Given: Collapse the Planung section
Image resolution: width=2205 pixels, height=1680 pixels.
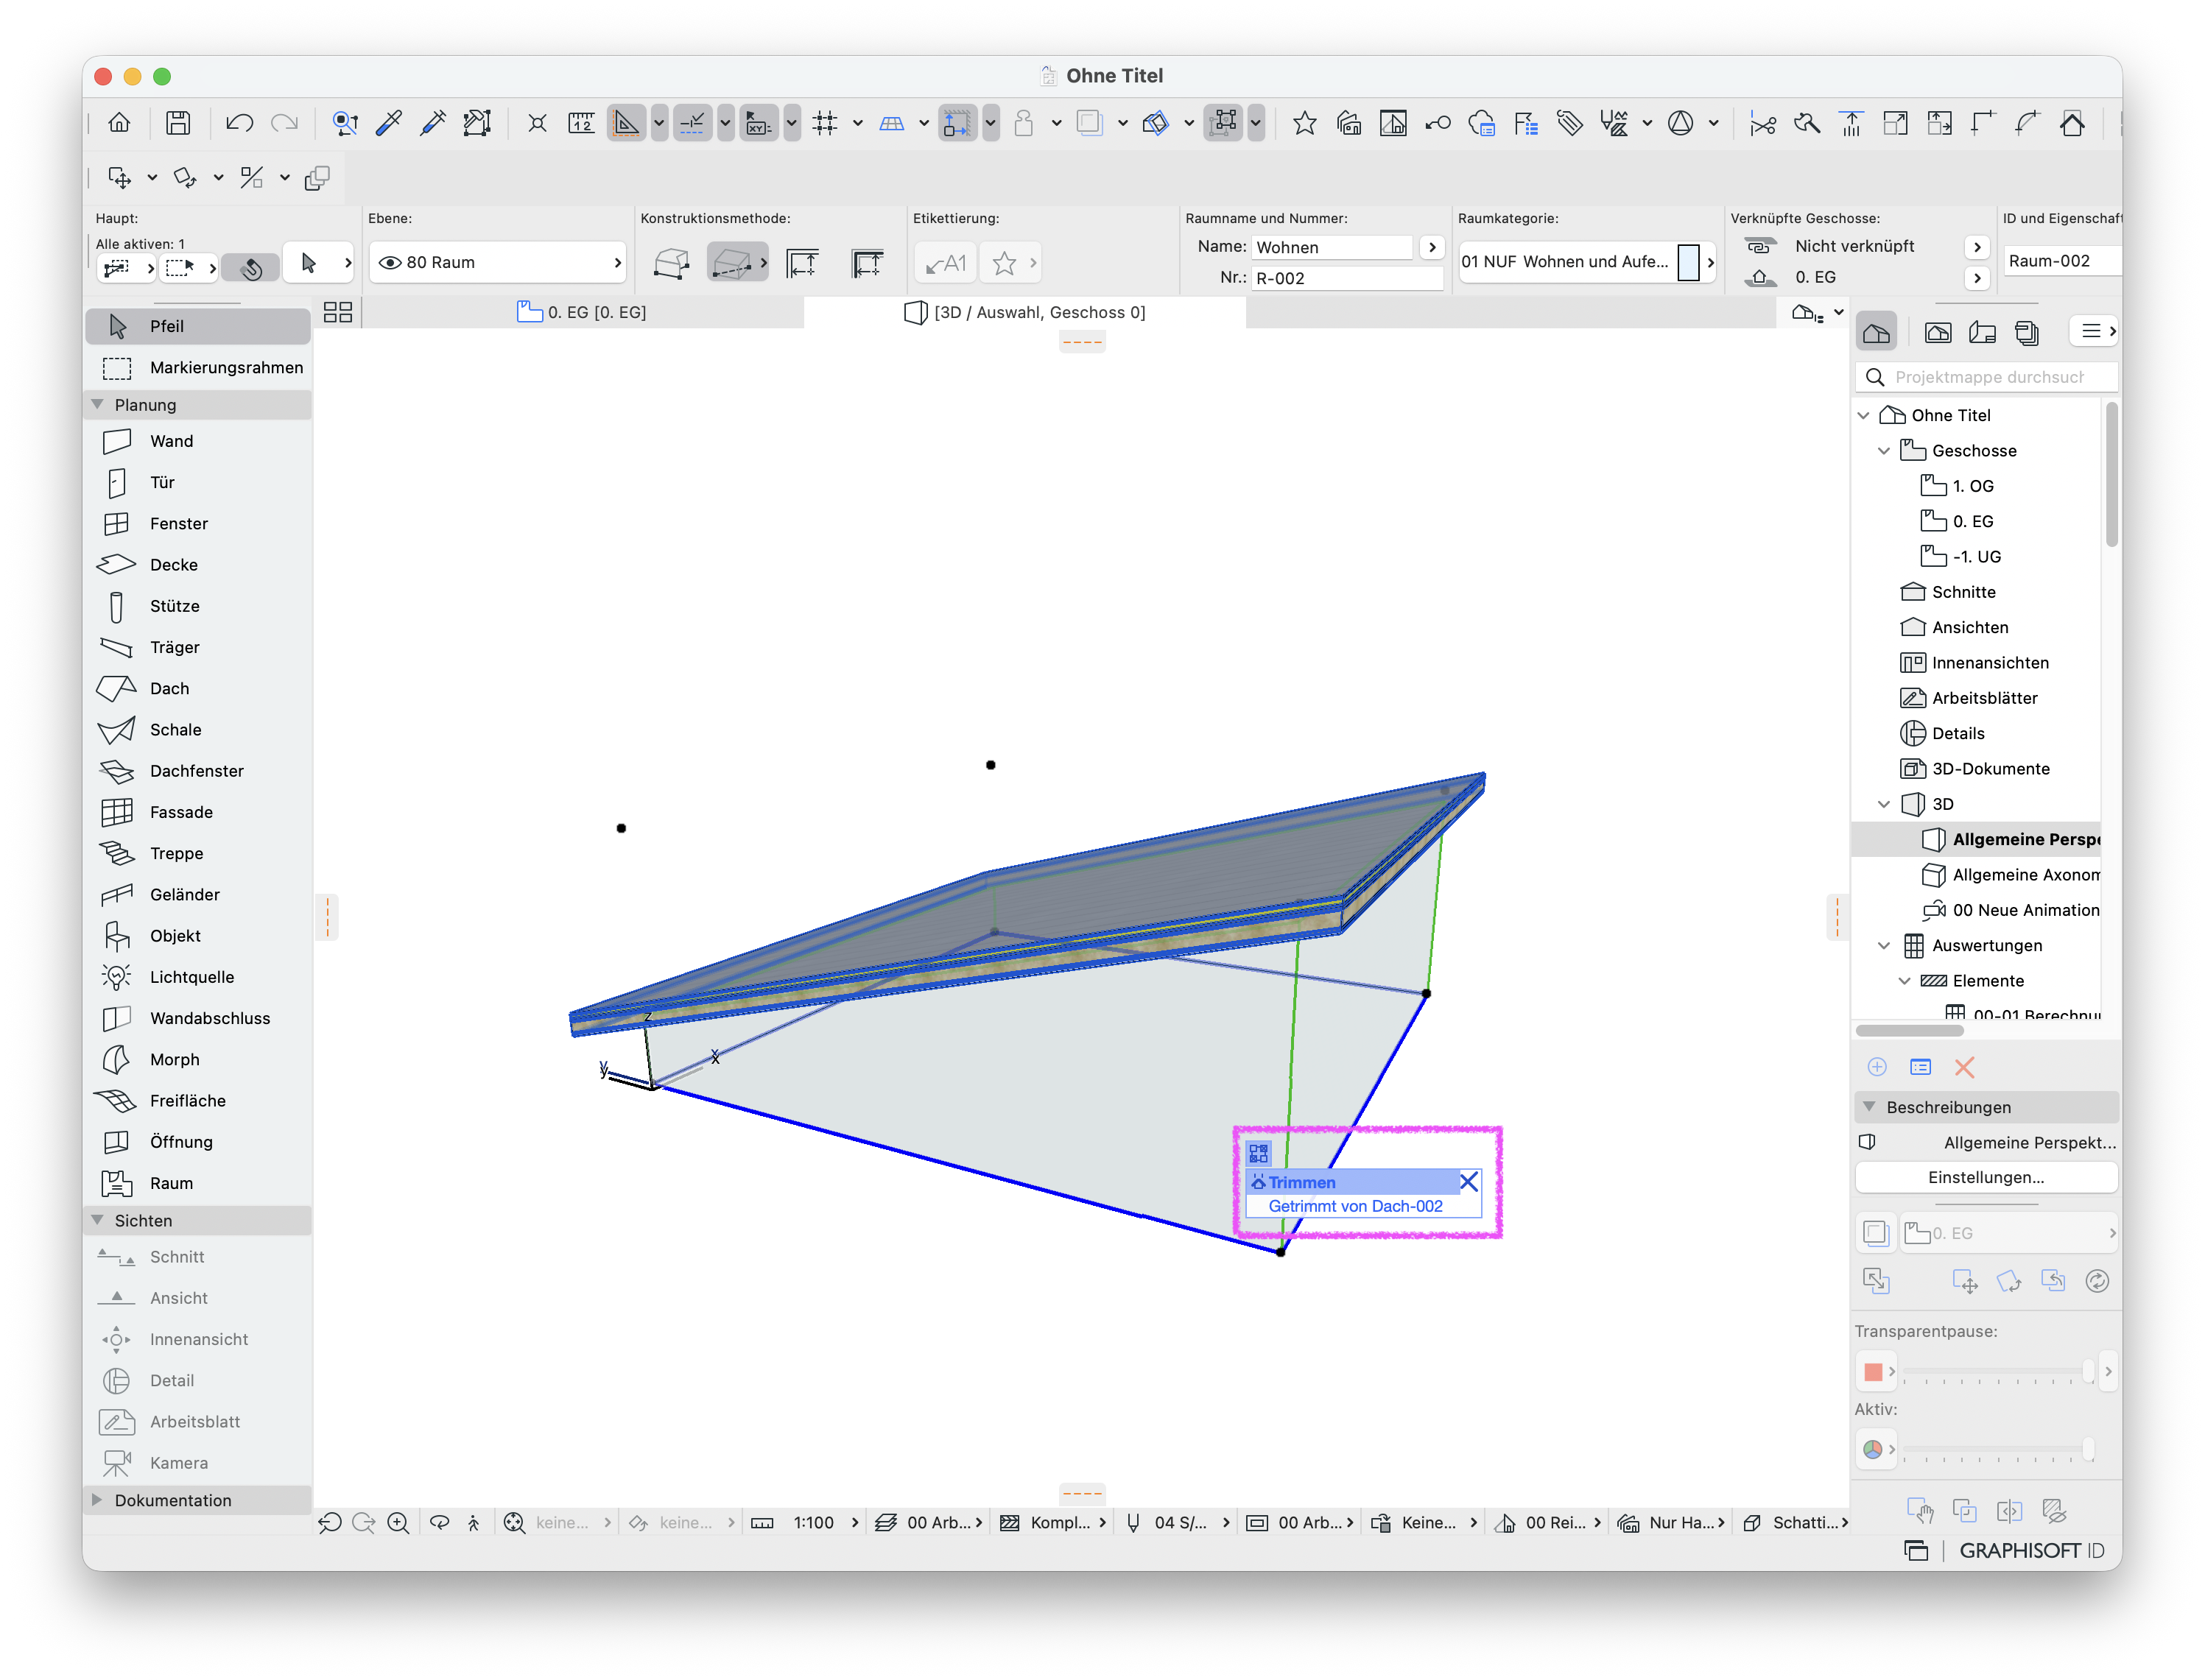Looking at the screenshot, I should click(98, 404).
